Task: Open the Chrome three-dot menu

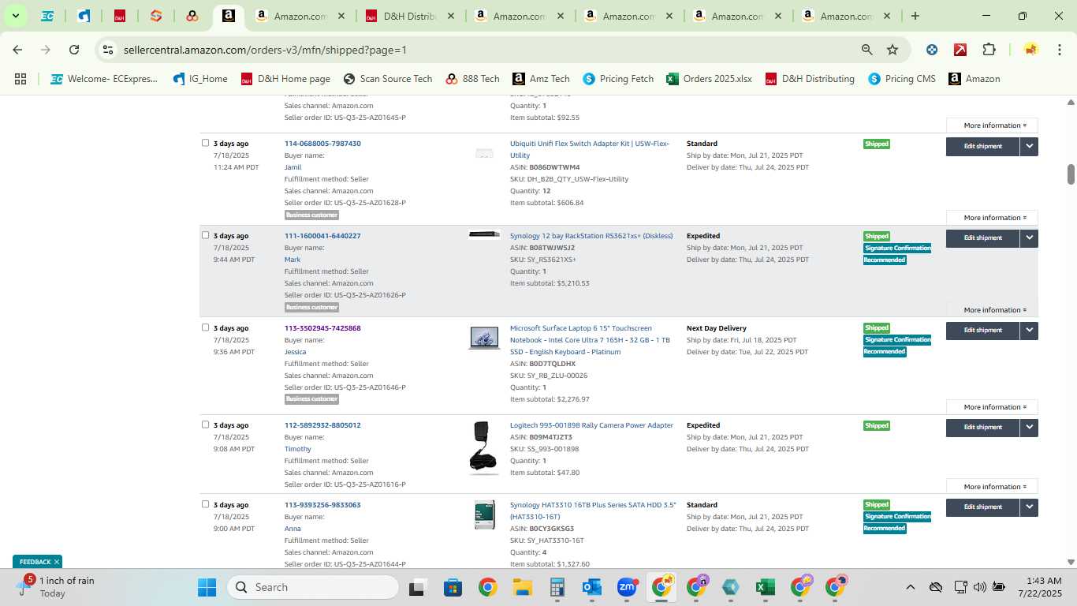Action: [1060, 50]
